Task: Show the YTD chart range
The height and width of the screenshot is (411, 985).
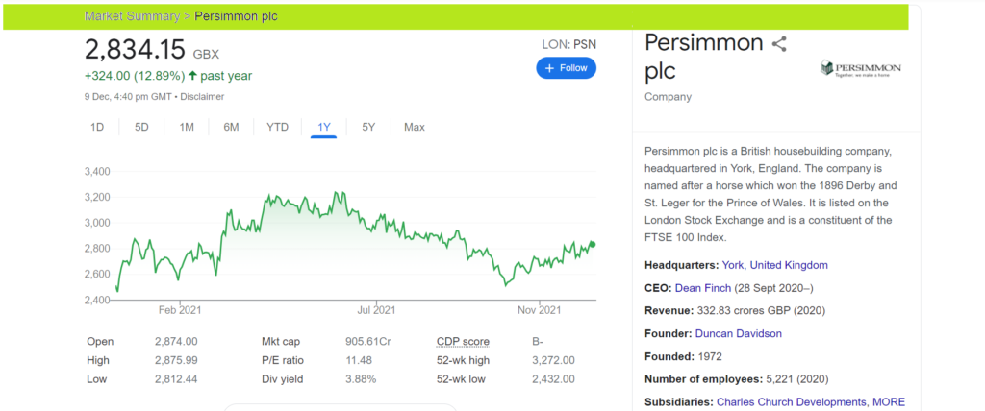Action: click(x=277, y=127)
